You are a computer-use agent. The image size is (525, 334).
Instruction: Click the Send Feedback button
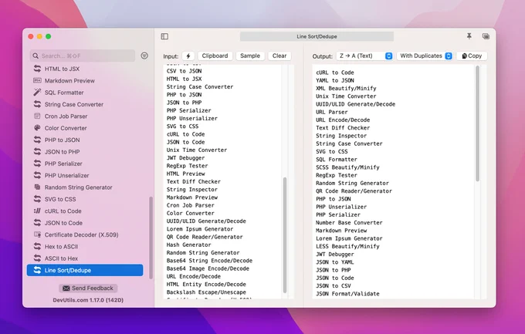pyautogui.click(x=88, y=288)
